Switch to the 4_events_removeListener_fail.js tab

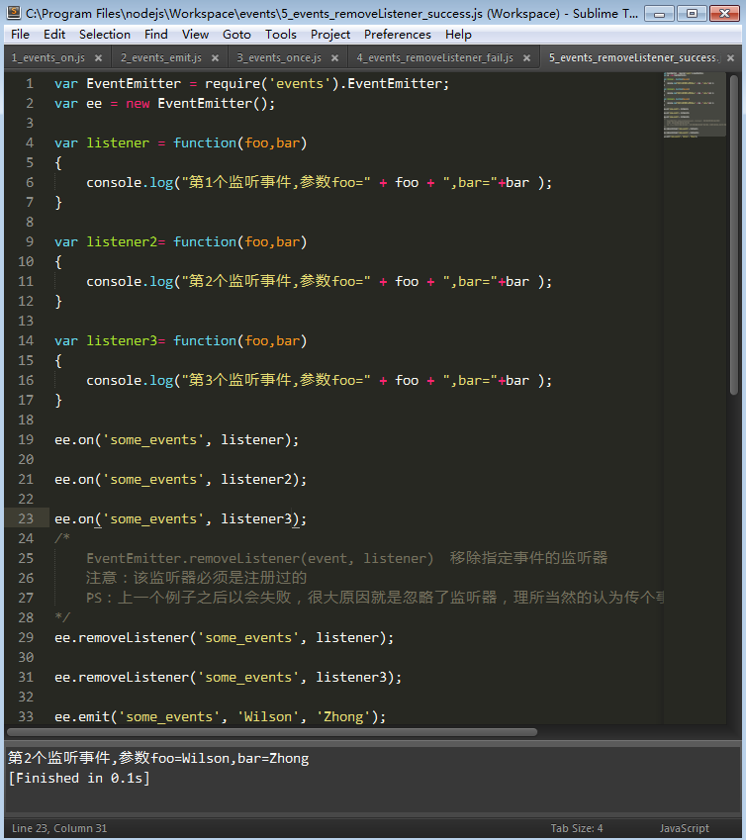(x=435, y=57)
